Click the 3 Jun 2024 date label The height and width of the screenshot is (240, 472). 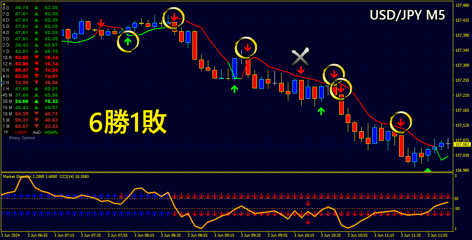[10, 235]
